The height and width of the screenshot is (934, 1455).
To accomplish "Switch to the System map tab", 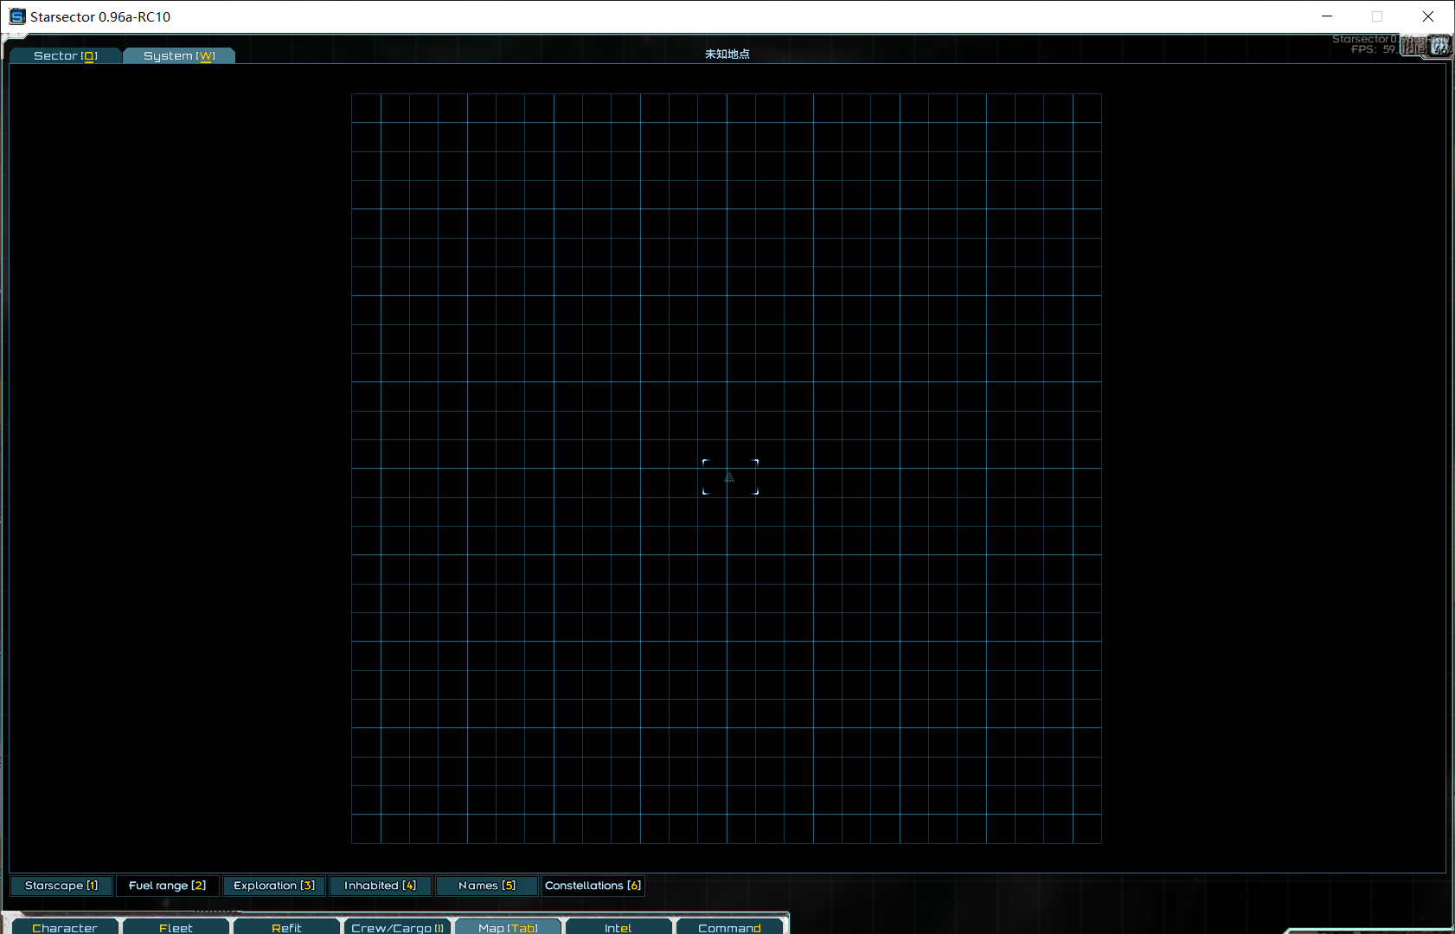I will [178, 56].
